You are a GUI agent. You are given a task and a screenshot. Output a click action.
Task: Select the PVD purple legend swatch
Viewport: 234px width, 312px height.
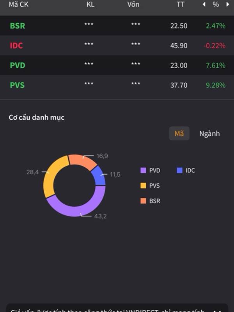(x=143, y=170)
